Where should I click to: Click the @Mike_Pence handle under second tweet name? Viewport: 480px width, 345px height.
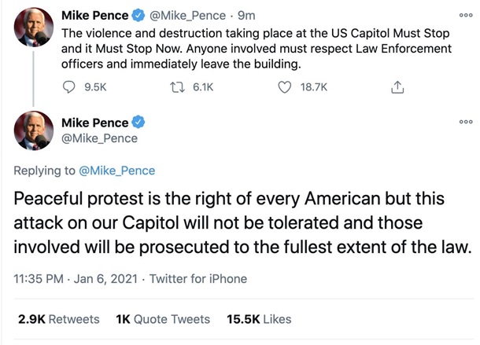pos(99,138)
